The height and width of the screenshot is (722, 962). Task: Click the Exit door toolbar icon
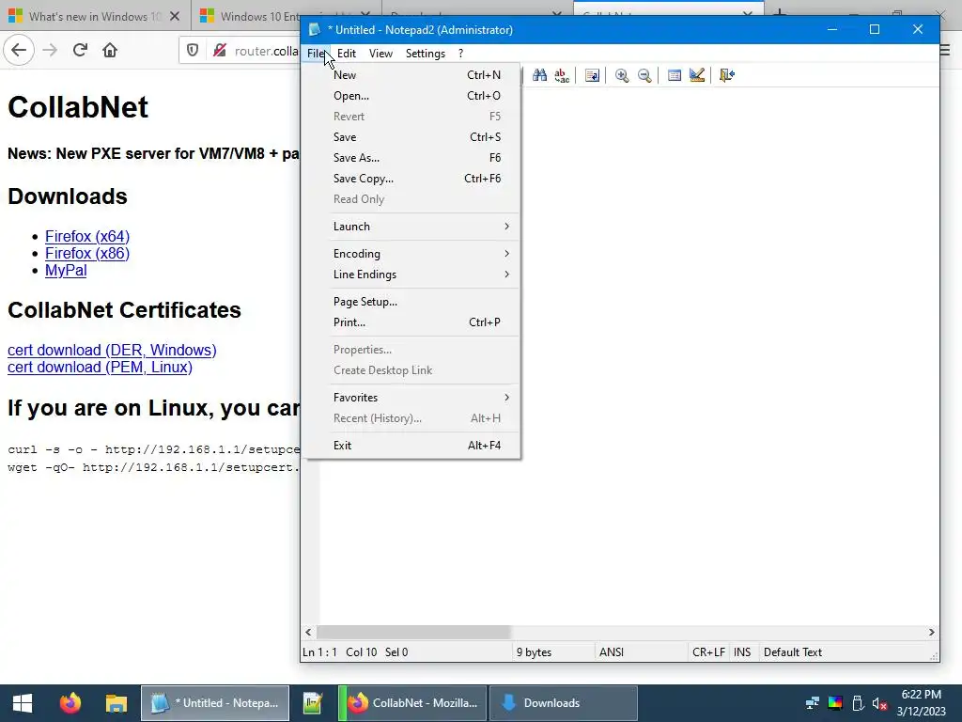click(727, 75)
